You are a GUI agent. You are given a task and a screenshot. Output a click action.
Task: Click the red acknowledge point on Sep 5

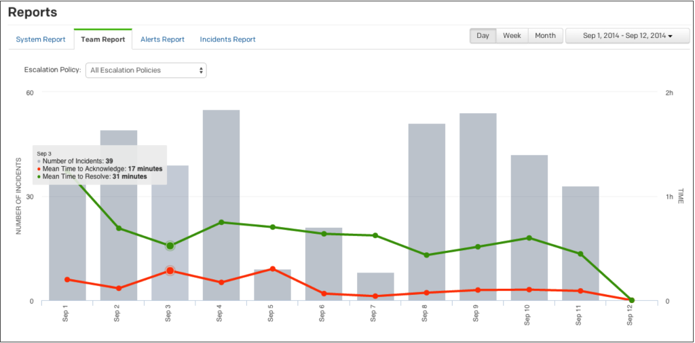(272, 269)
